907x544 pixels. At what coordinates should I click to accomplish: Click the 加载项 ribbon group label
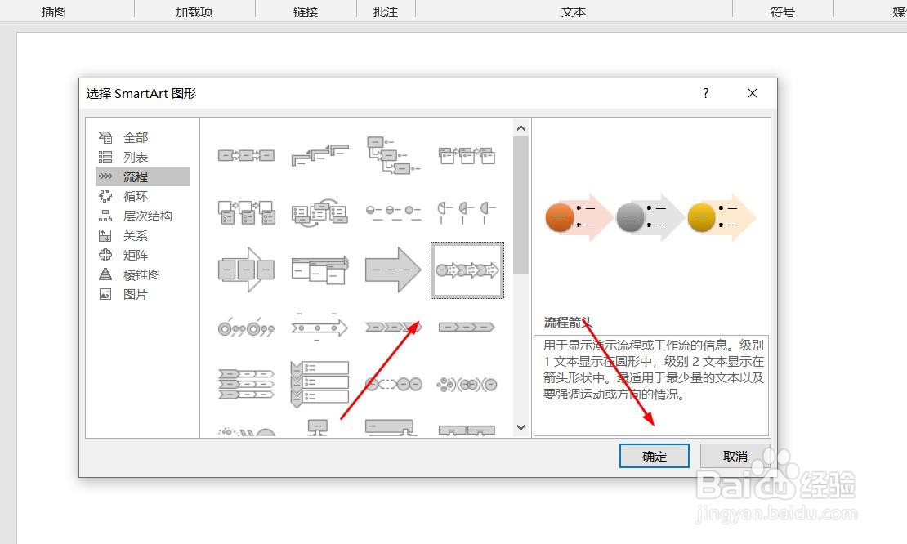click(x=194, y=11)
